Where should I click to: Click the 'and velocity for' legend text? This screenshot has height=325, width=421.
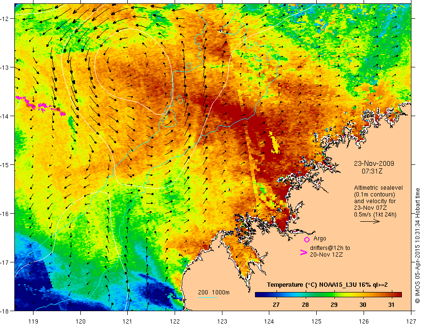375,201
